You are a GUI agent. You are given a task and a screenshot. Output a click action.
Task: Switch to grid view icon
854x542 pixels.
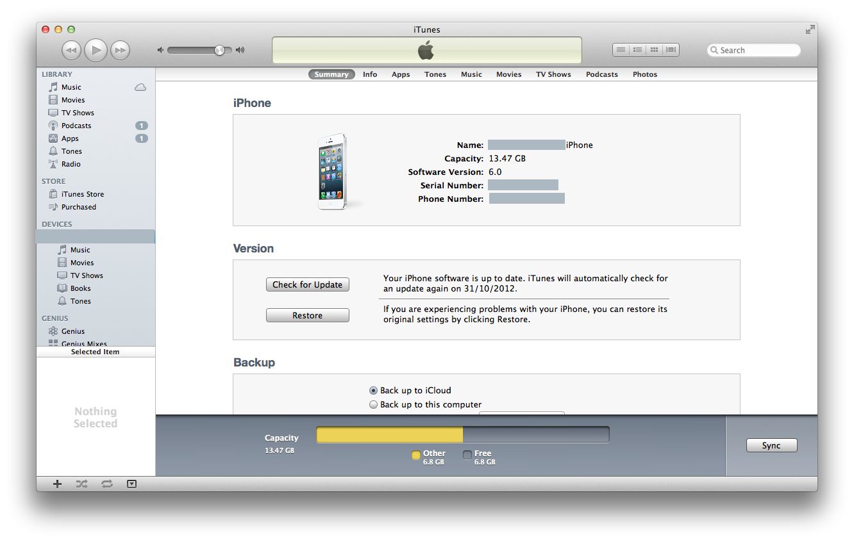pos(654,50)
